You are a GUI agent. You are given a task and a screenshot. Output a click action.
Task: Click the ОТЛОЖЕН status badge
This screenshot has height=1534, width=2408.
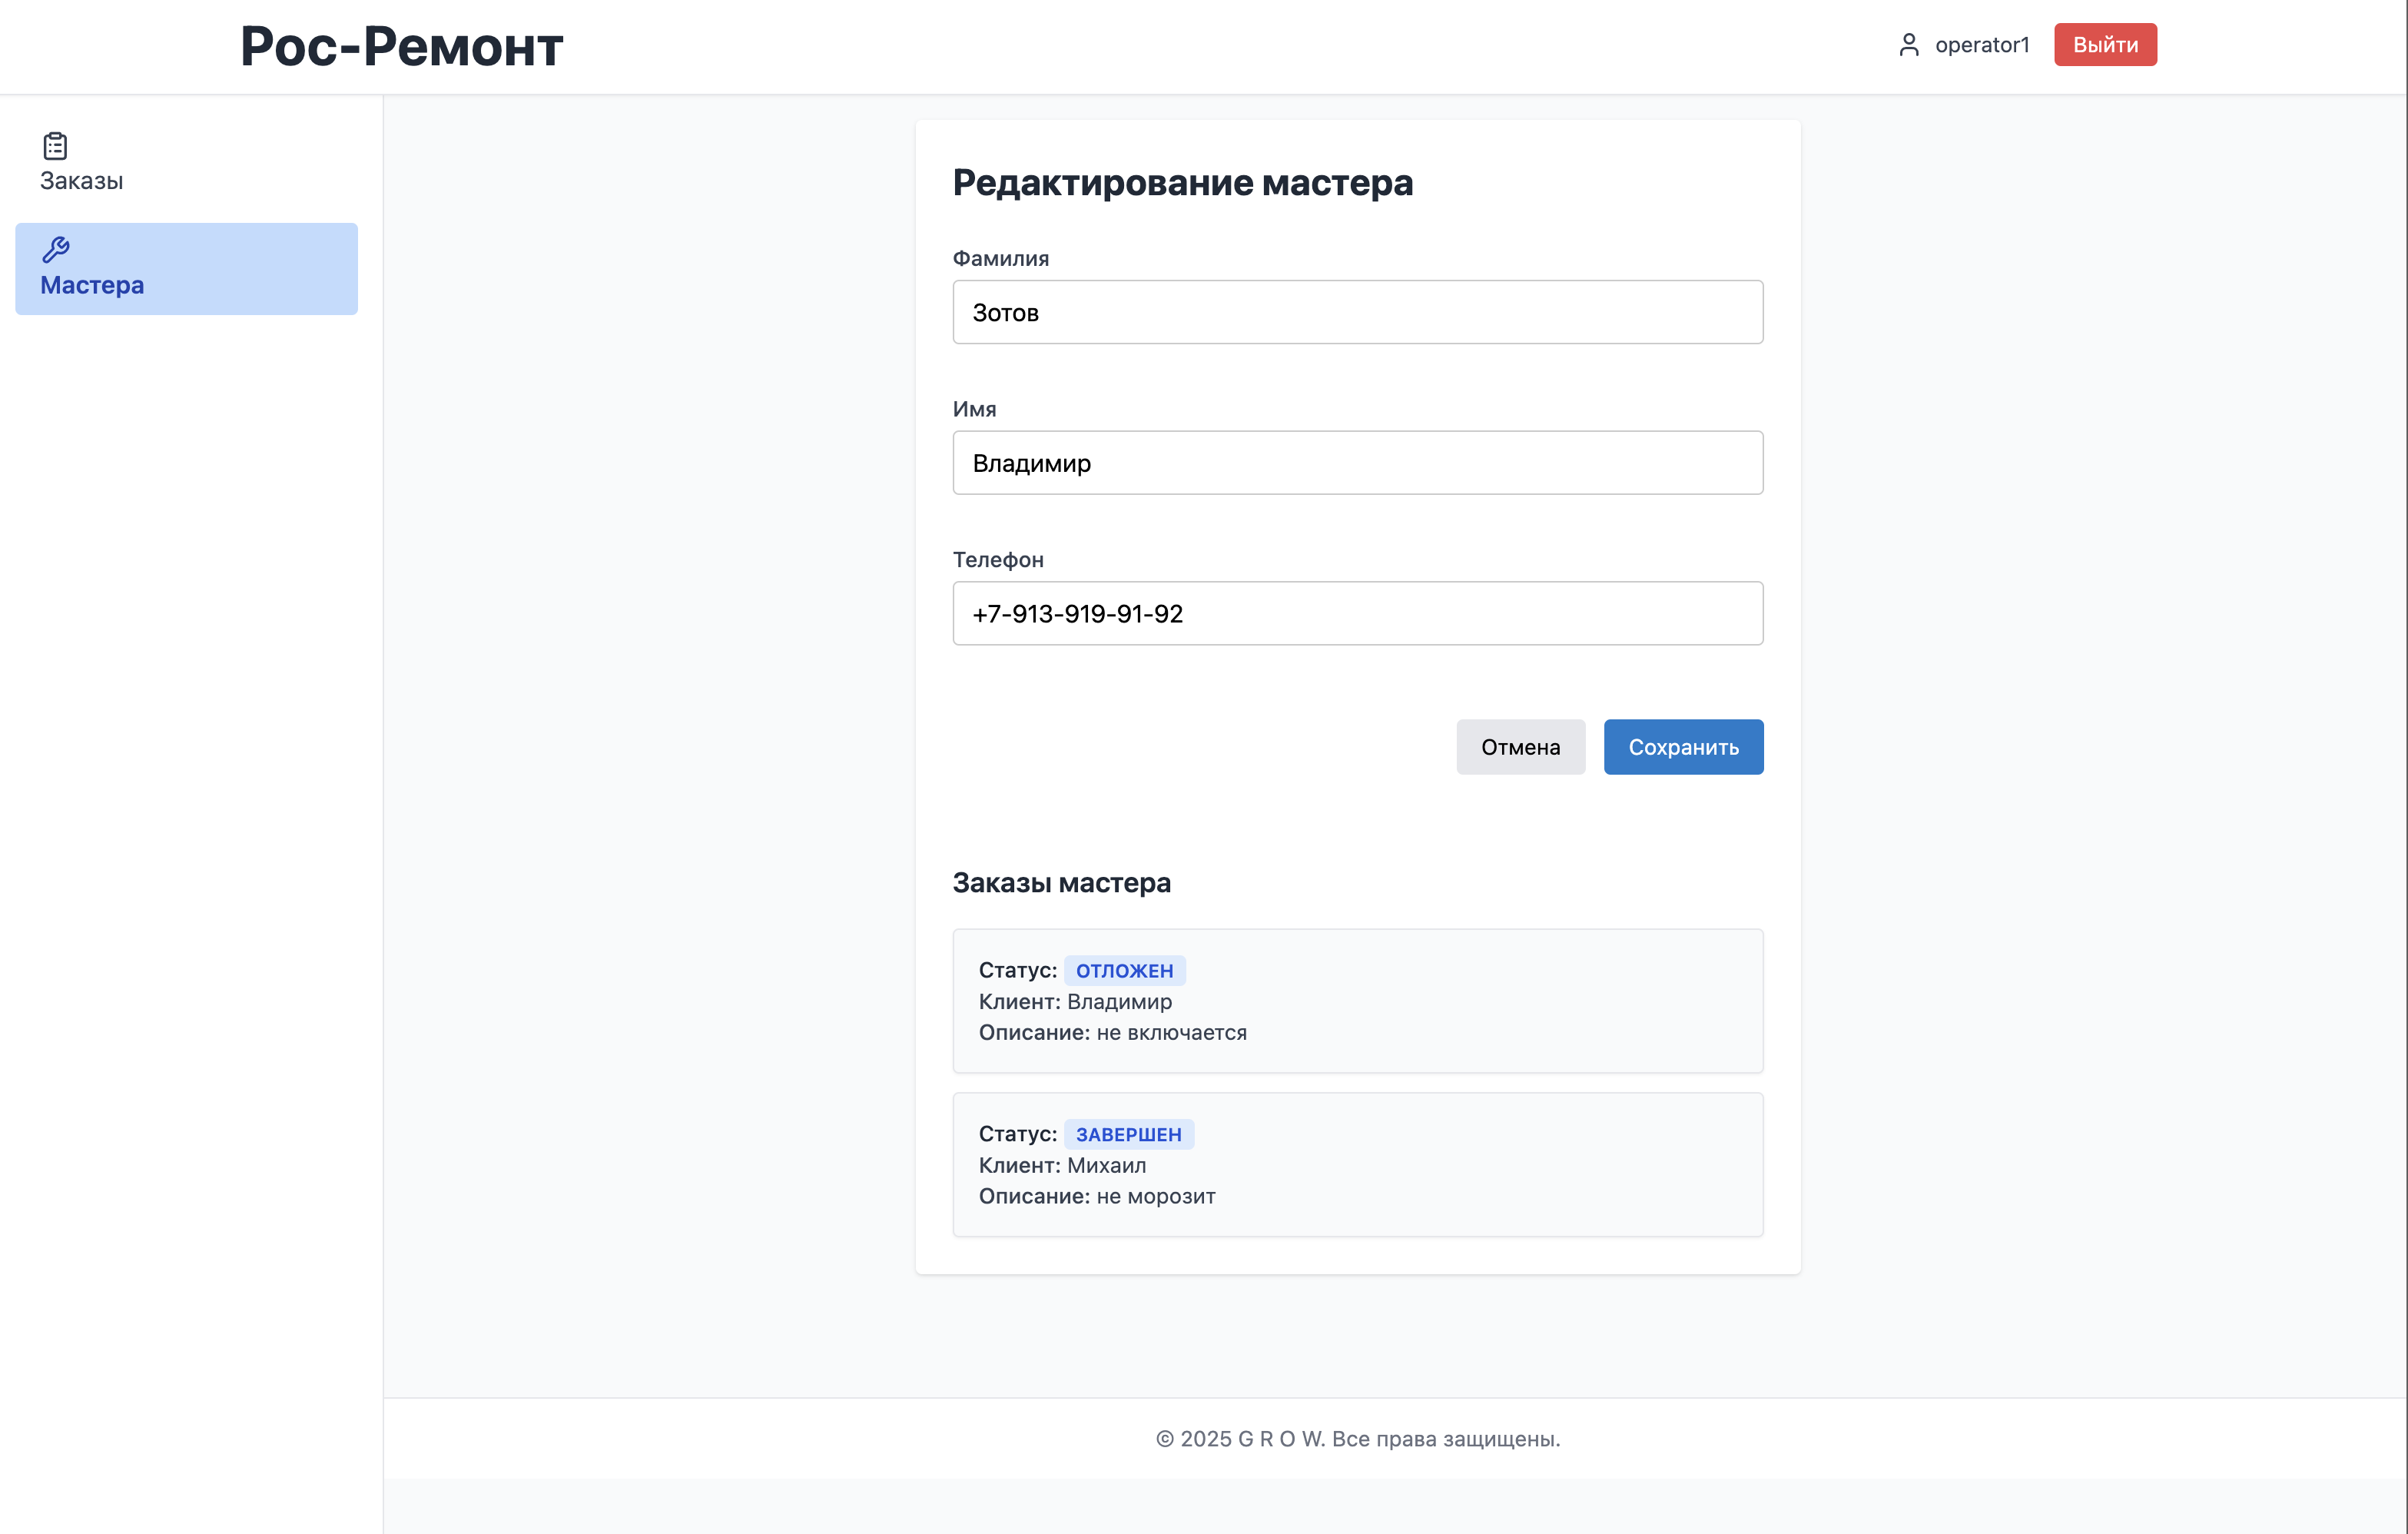tap(1124, 970)
